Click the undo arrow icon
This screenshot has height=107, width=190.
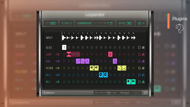point(120,23)
